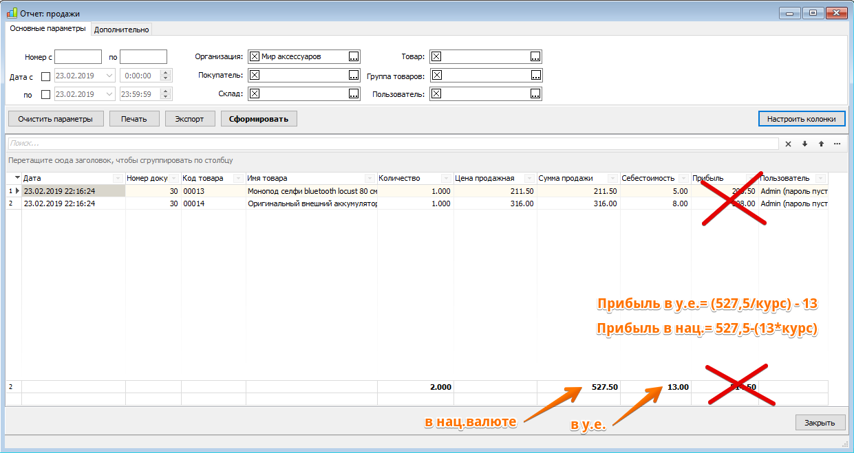
Task: Open the Организация browse (...) button
Action: 354,56
